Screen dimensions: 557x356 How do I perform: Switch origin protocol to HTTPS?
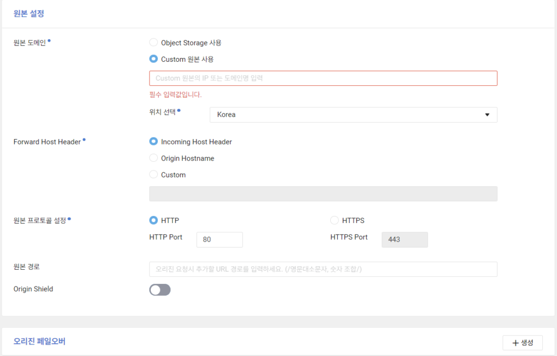(335, 220)
